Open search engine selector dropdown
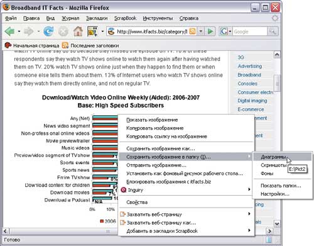314x246 pixels. [230, 31]
